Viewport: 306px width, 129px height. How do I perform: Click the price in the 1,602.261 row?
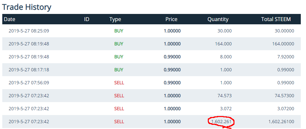[172, 122]
